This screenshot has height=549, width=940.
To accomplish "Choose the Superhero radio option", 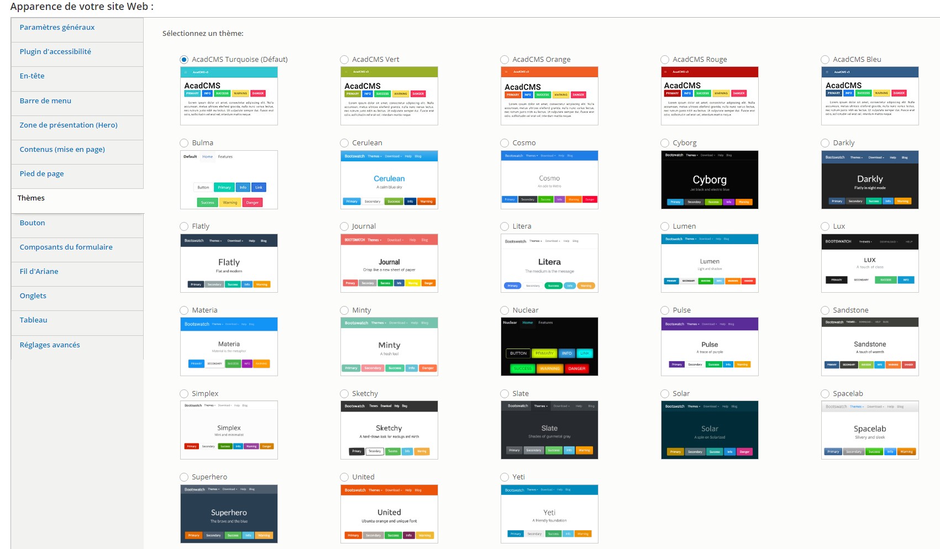I will click(x=184, y=477).
